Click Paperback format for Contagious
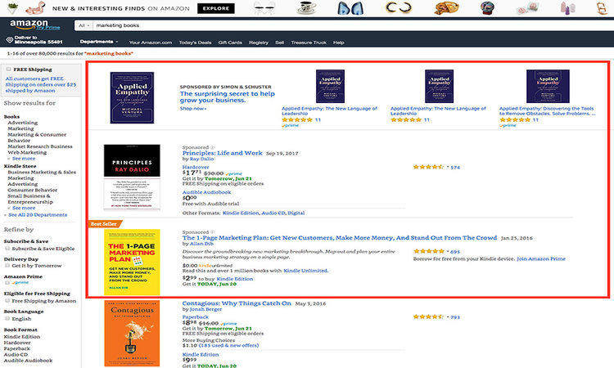 (x=196, y=316)
